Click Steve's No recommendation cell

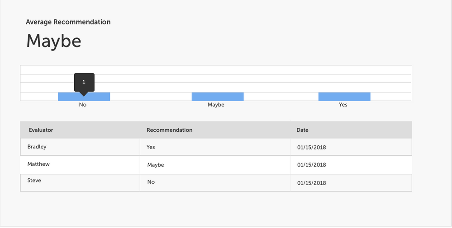[x=151, y=182]
